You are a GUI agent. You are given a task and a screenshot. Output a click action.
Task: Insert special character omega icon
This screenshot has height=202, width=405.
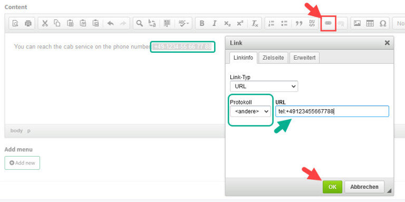click(383, 24)
